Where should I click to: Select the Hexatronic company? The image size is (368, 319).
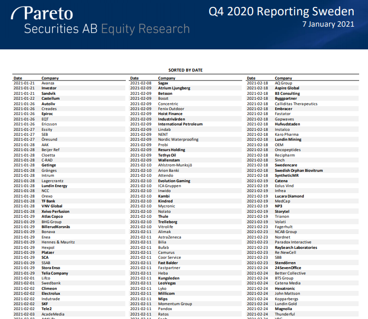285,288
